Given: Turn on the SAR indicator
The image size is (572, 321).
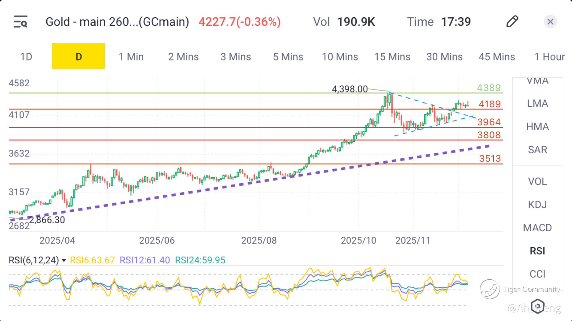Looking at the screenshot, I should [x=537, y=150].
